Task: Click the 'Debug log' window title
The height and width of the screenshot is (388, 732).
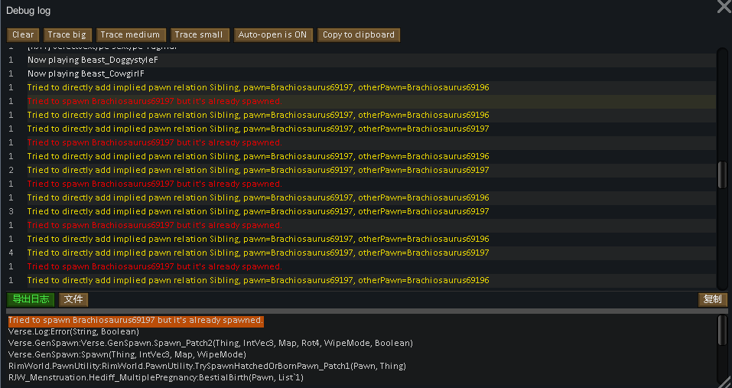Action: (x=28, y=11)
